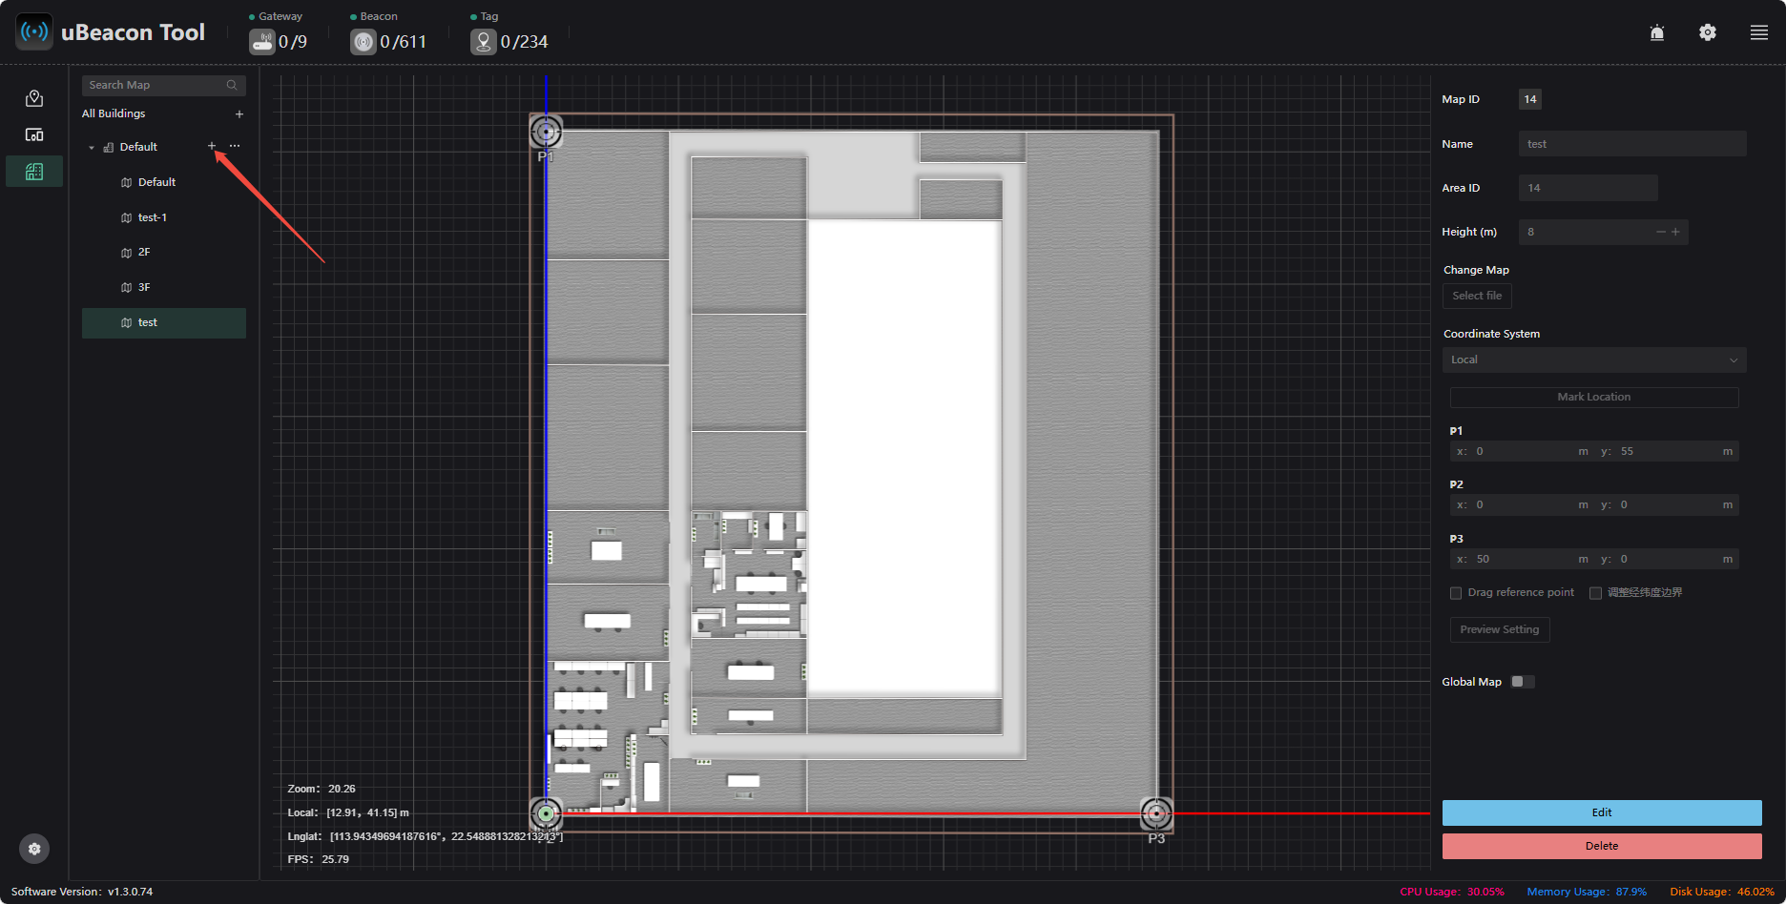Open the top-right settings gear
Screen dimensions: 1786x904
tap(1708, 32)
